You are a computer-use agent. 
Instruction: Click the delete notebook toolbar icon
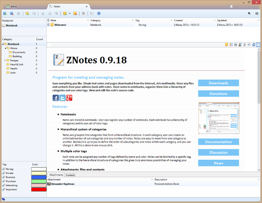click(12, 14)
